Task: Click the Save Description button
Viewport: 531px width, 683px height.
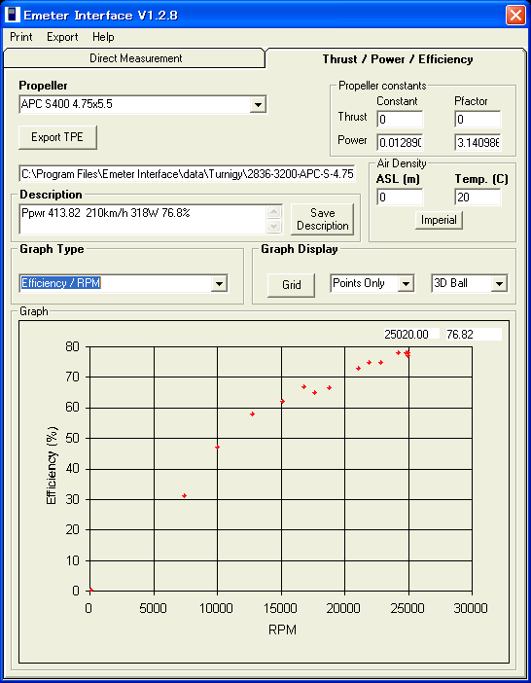Action: (323, 219)
